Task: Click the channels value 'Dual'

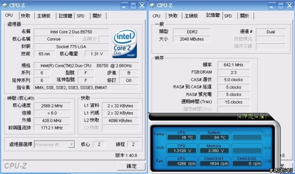Action: click(x=271, y=32)
